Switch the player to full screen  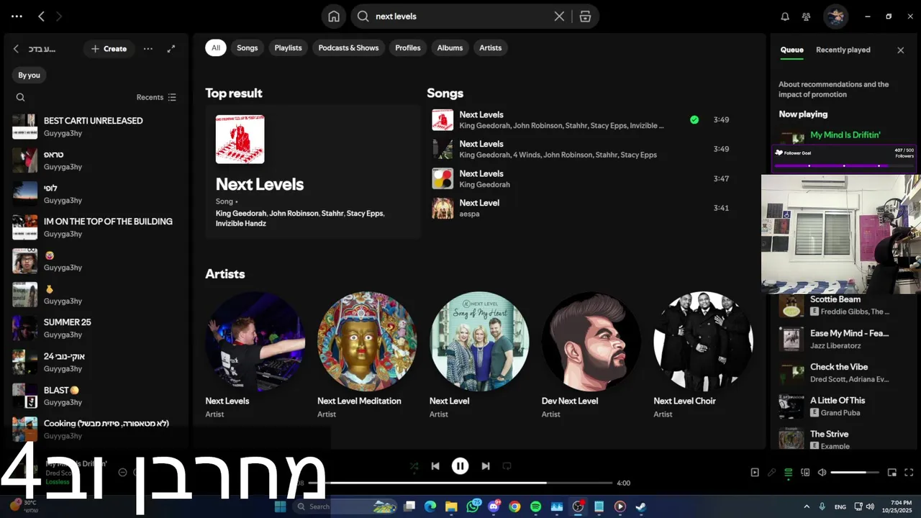click(x=909, y=473)
